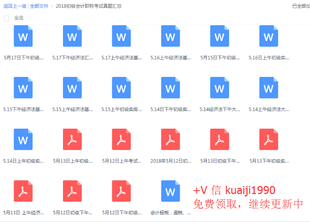The image size is (310, 222).
Task: Open Word file icon 5.15上午初级实务...
Action: point(122,88)
